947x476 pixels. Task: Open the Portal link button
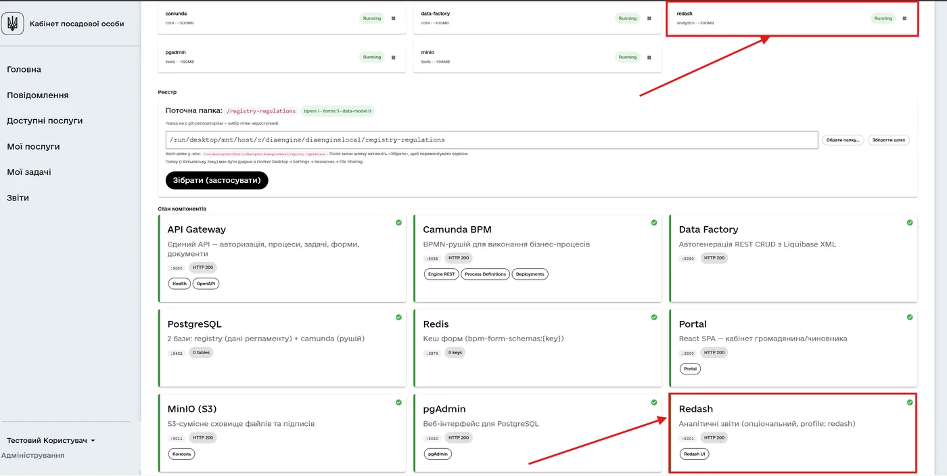tap(690, 369)
